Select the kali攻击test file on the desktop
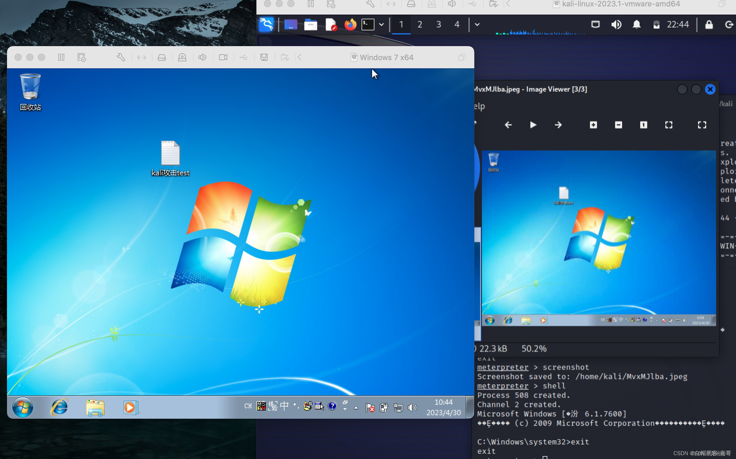This screenshot has width=736, height=459. (170, 159)
